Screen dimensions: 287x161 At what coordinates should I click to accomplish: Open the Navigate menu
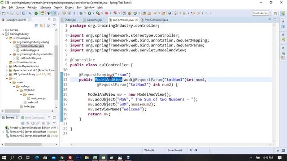click(46, 7)
